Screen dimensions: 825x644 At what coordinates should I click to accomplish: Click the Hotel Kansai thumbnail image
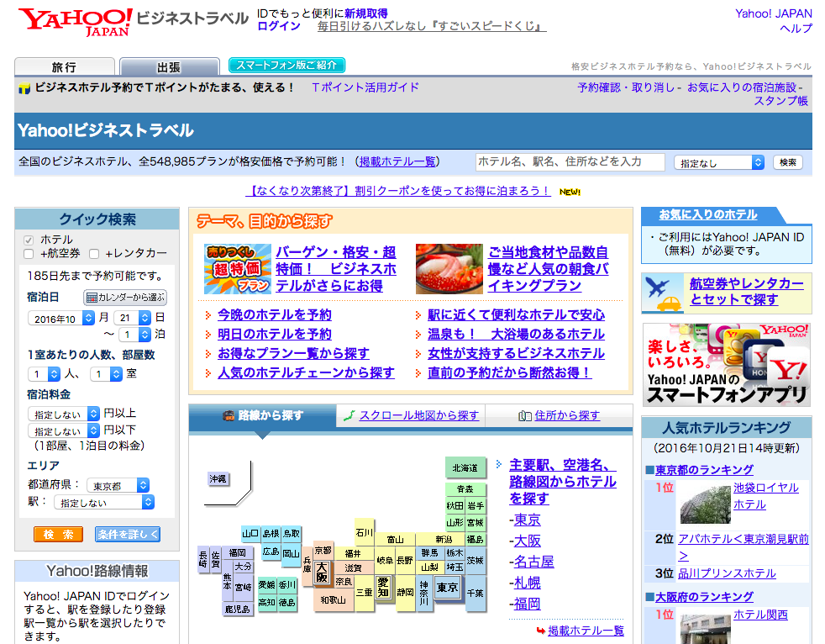point(705,627)
